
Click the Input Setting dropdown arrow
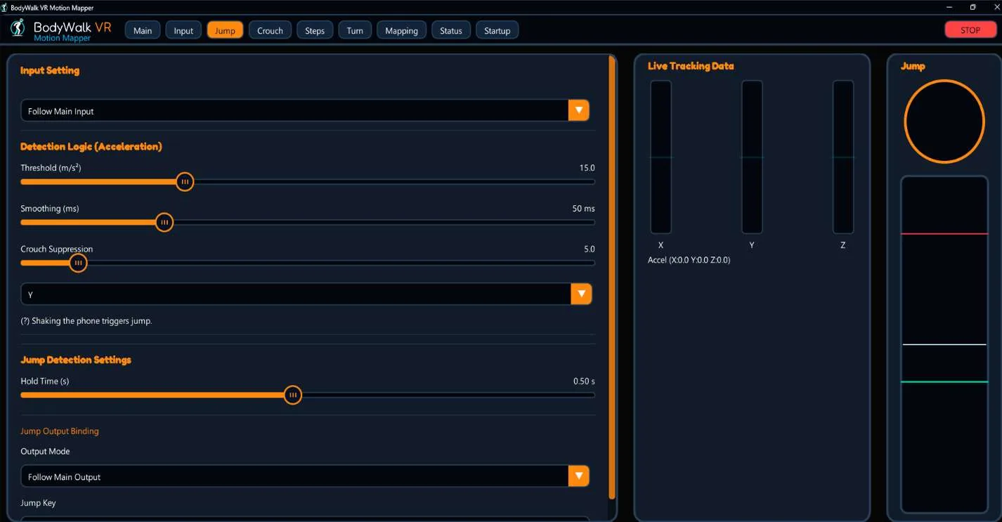(x=578, y=111)
